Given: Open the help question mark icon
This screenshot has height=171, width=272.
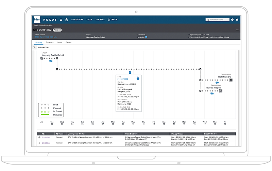Looking at the screenshot, I should point(232,20).
